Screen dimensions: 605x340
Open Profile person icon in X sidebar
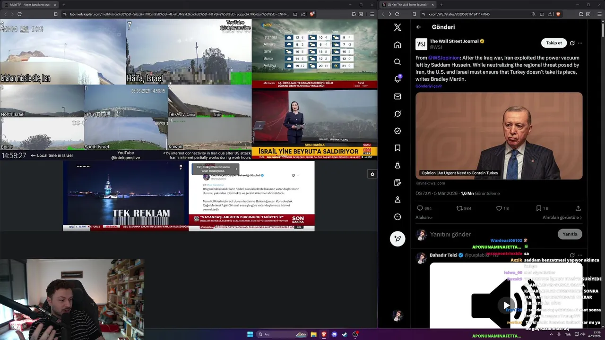pos(398,200)
